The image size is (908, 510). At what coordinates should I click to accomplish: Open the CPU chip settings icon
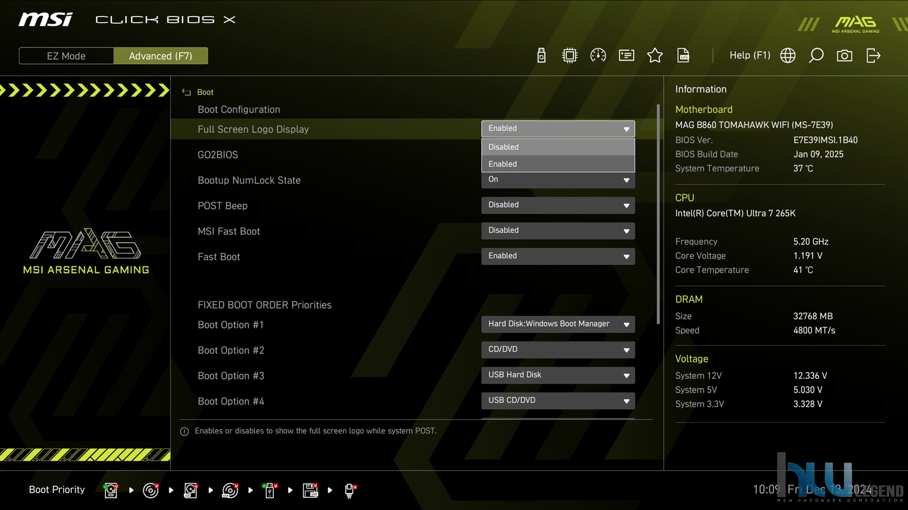(569, 56)
